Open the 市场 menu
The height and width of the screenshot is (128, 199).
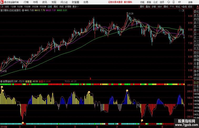click(x=36, y=2)
